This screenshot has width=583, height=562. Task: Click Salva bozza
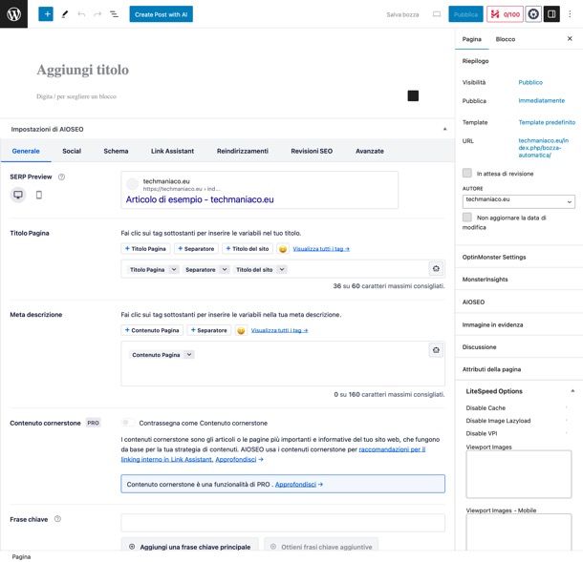point(402,14)
